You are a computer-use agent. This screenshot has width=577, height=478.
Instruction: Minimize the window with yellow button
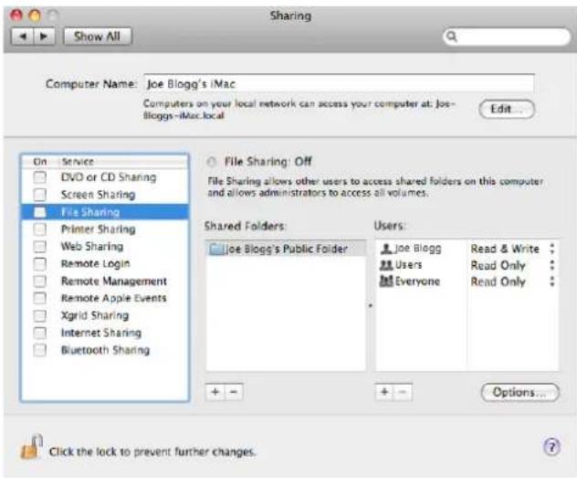(35, 16)
